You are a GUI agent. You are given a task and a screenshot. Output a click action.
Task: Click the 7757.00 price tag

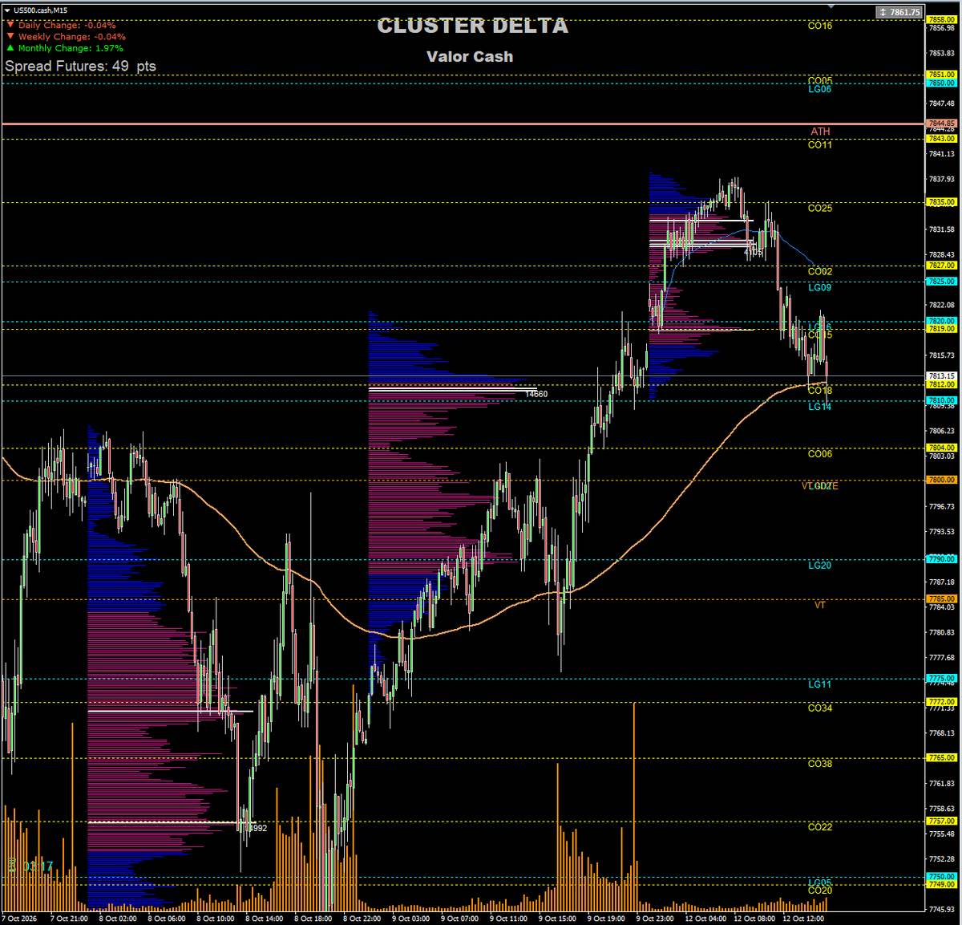tap(941, 821)
